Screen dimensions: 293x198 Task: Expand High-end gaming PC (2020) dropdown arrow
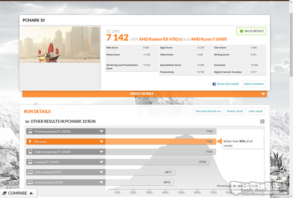[x=101, y=152]
